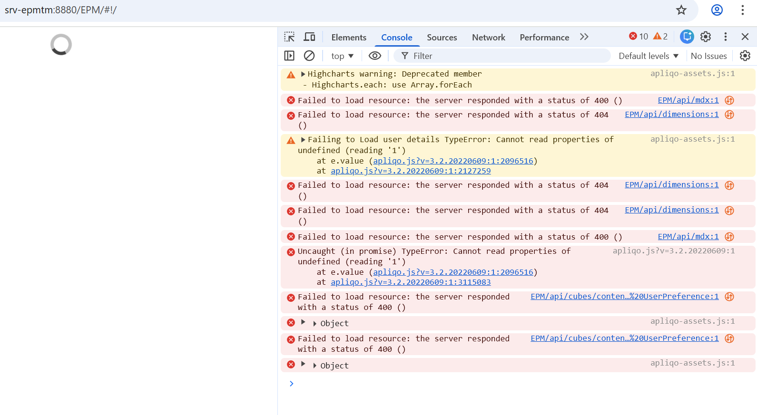Click the live expression eye icon

click(375, 56)
